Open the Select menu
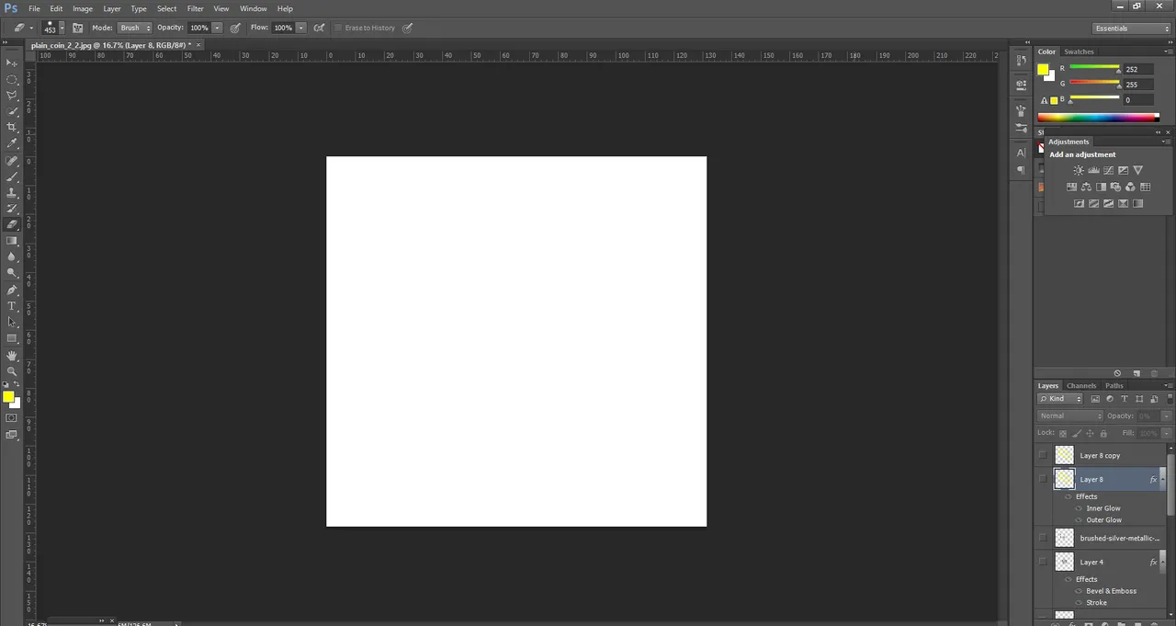The image size is (1176, 626). [x=166, y=8]
